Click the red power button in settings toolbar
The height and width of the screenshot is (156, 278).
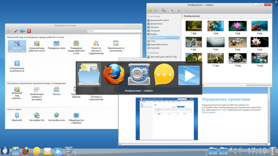point(29,31)
